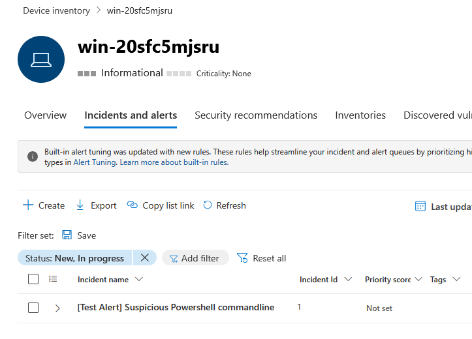Screen dimensions: 472x339
Task: Click the laptop device avatar icon
Action: [41, 59]
